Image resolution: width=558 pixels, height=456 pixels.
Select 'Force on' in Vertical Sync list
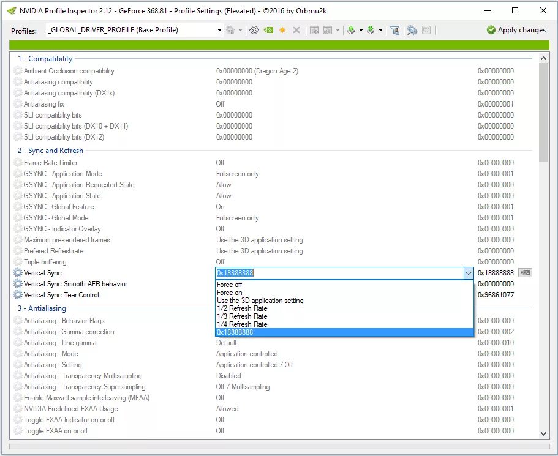point(344,293)
